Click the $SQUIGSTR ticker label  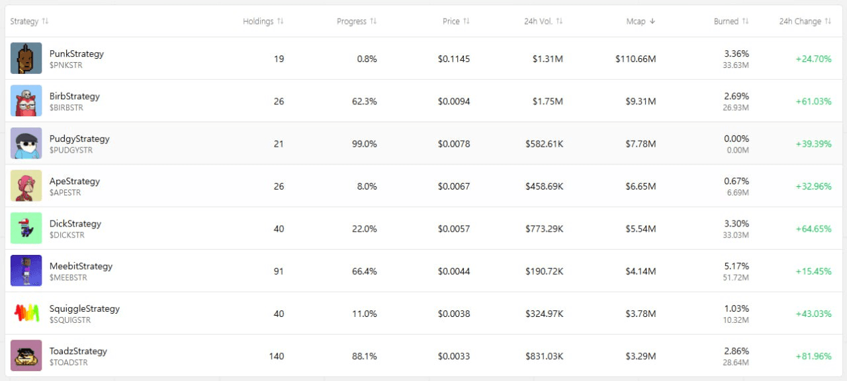click(x=70, y=320)
